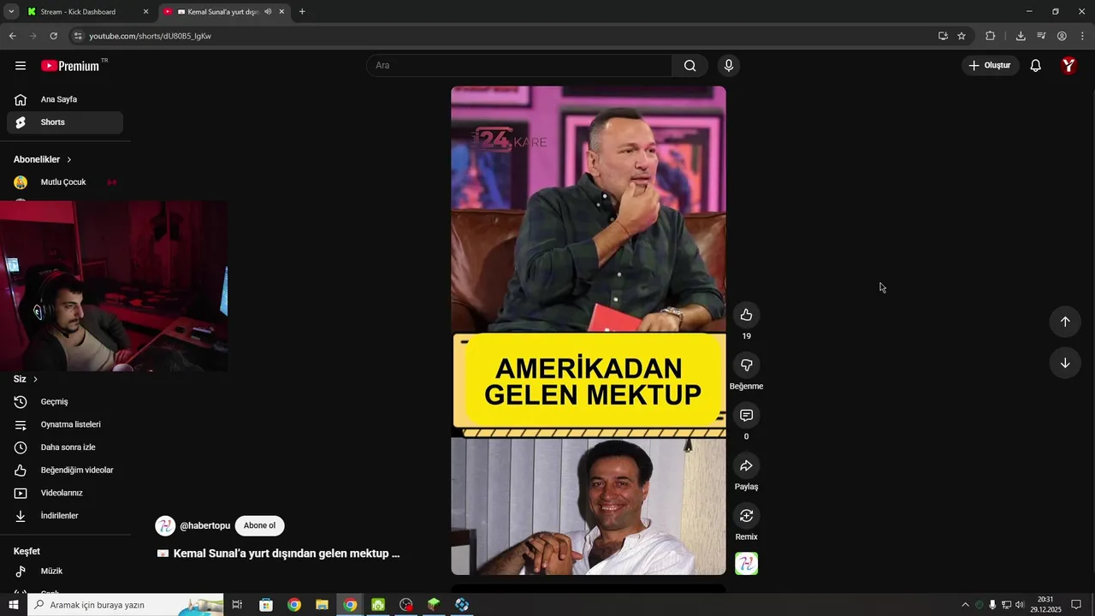
Task: Click the address bar URL
Action: (x=151, y=36)
